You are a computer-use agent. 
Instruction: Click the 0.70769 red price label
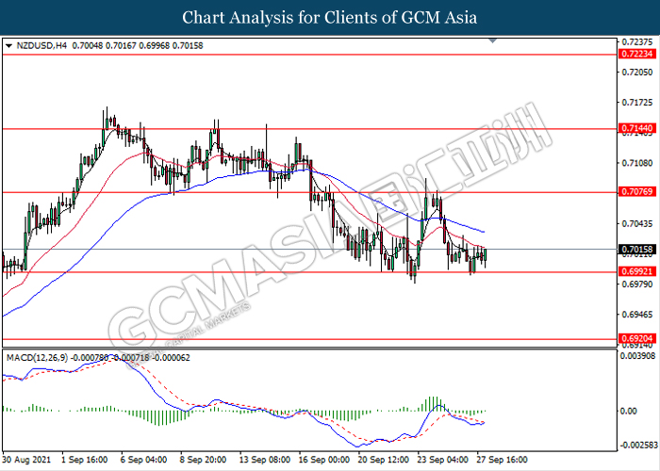coord(637,192)
